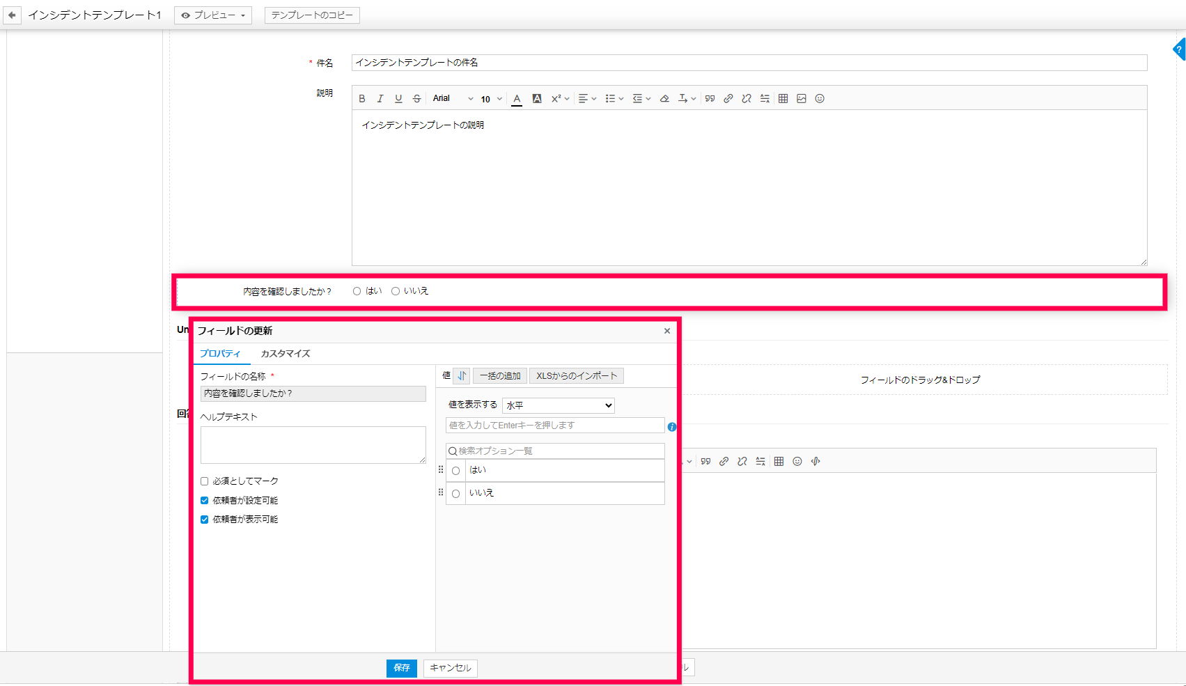1186x686 pixels.
Task: Switch to the カスタマイズ tab
Action: (286, 354)
